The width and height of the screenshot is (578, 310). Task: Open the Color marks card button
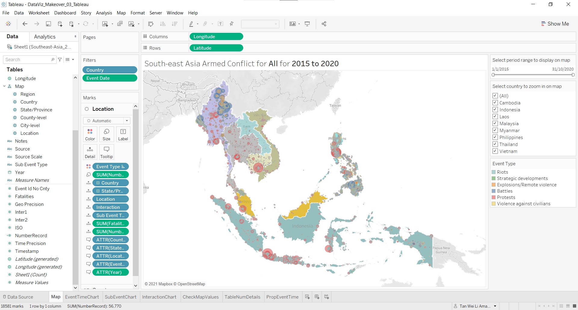click(x=90, y=134)
